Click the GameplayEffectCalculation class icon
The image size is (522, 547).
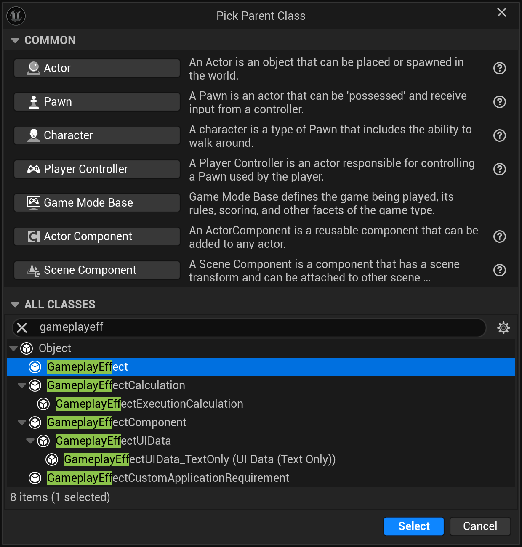coord(35,385)
